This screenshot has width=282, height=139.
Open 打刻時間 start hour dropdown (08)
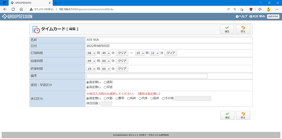click(91, 53)
